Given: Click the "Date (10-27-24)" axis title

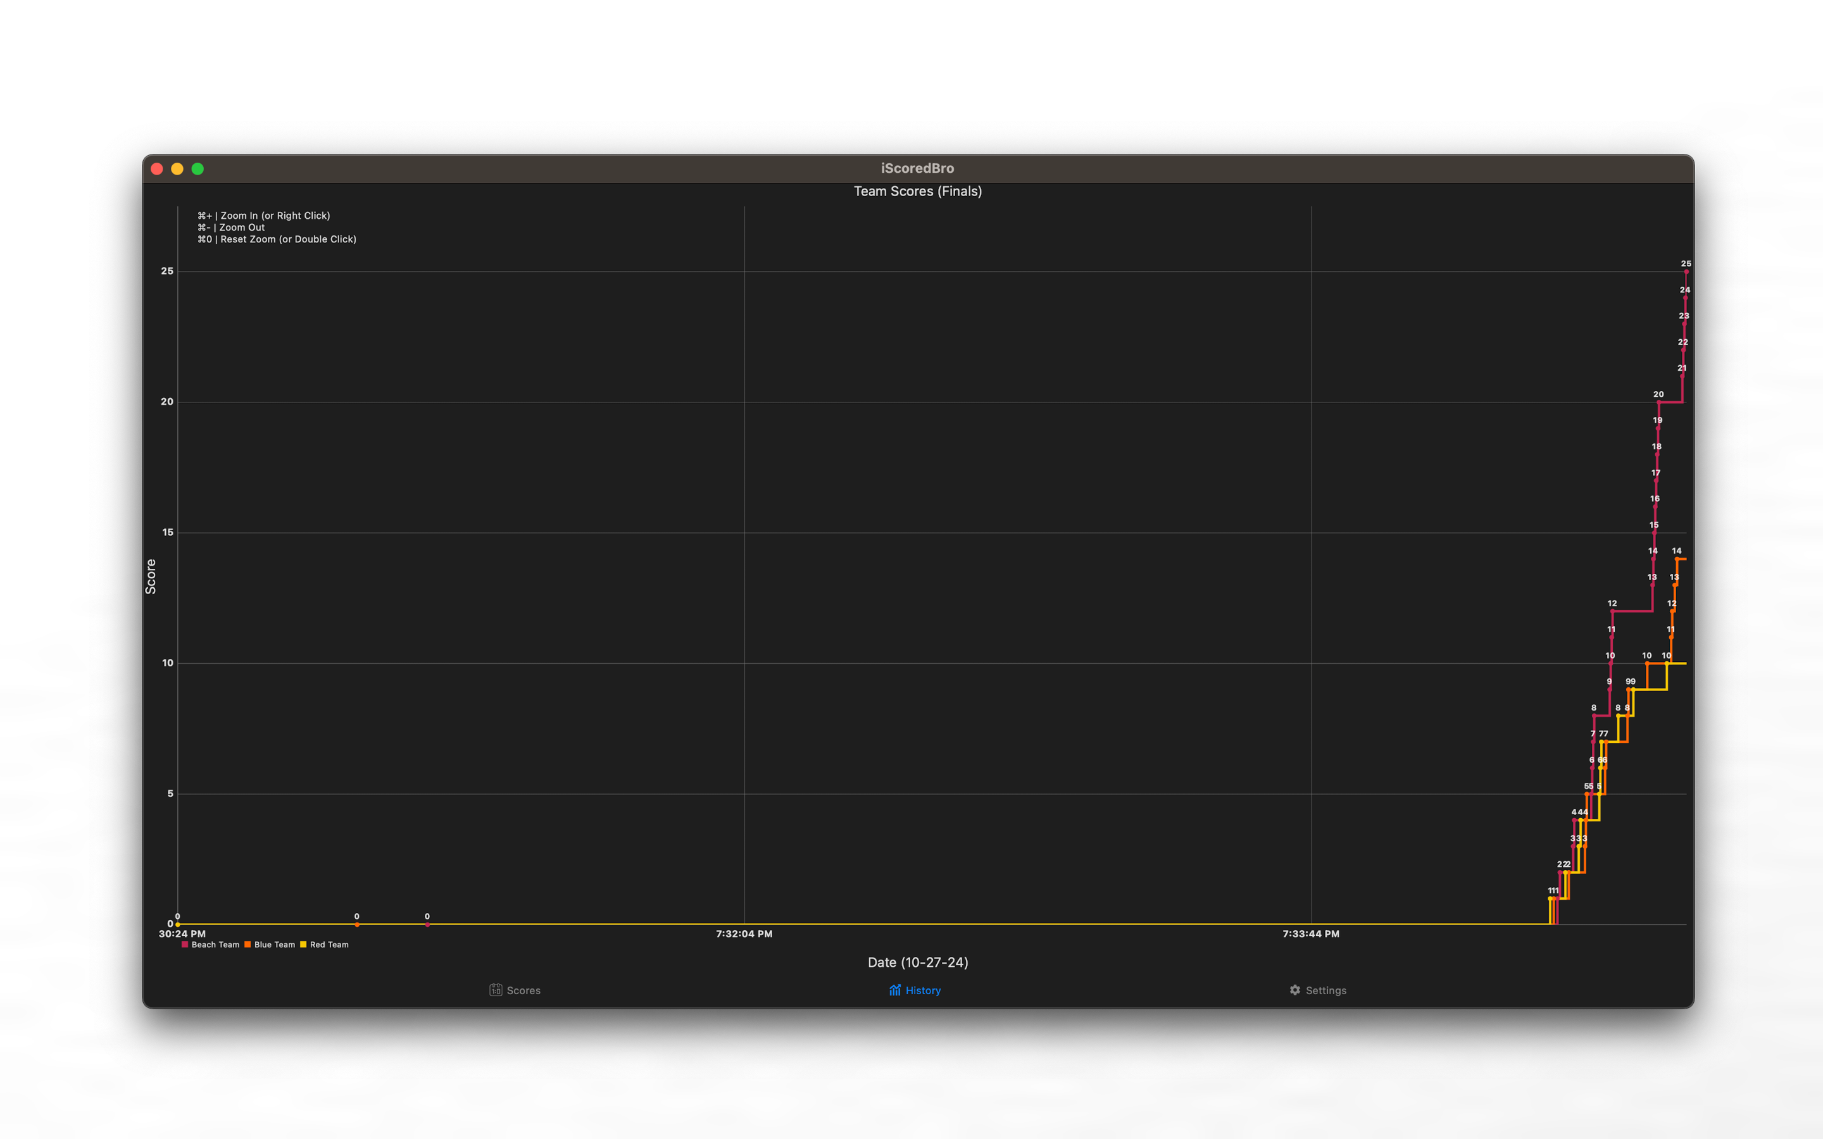Looking at the screenshot, I should tap(918, 962).
